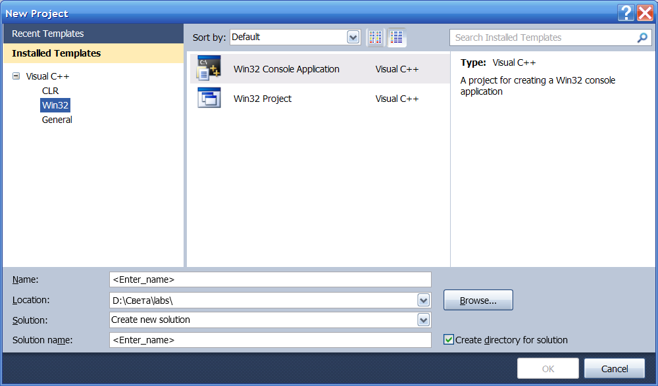Toggle Create directory for solution checkbox

[x=449, y=339]
